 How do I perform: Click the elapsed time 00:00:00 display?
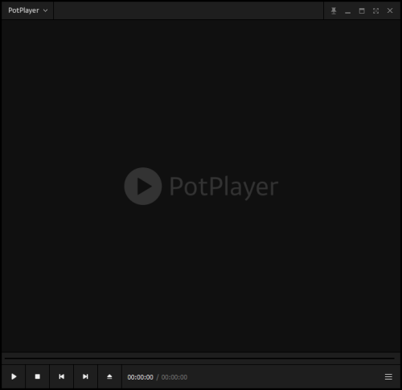point(141,377)
